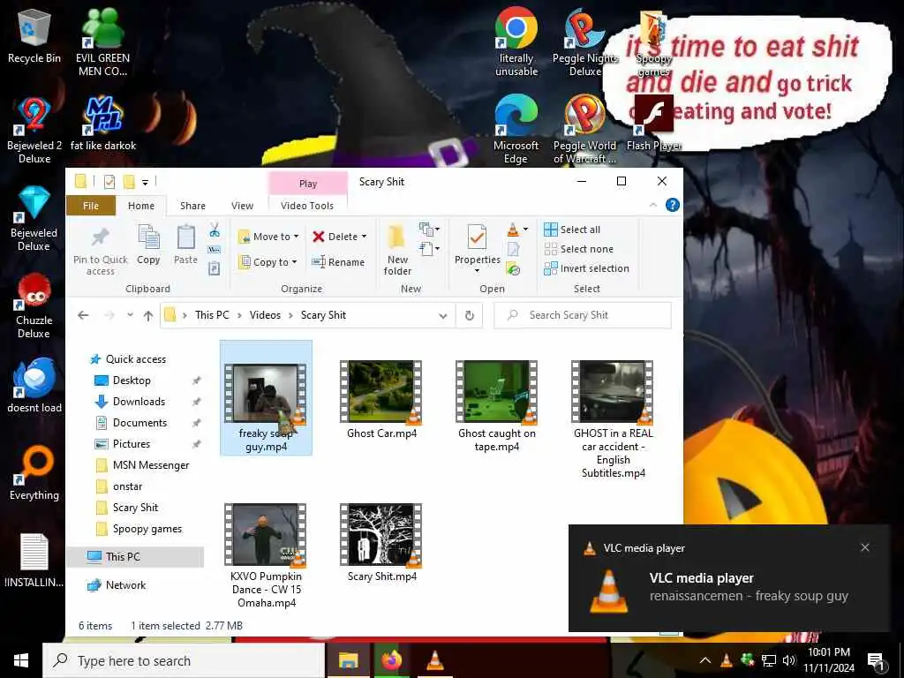Click the Refresh button beside address bar

coord(470,315)
